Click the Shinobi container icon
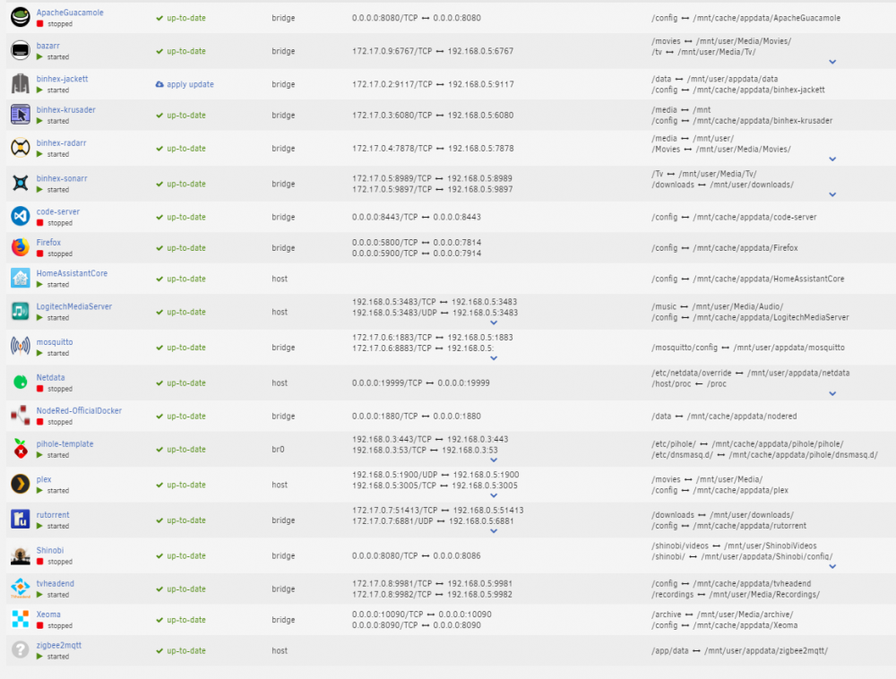896x679 pixels. [20, 555]
